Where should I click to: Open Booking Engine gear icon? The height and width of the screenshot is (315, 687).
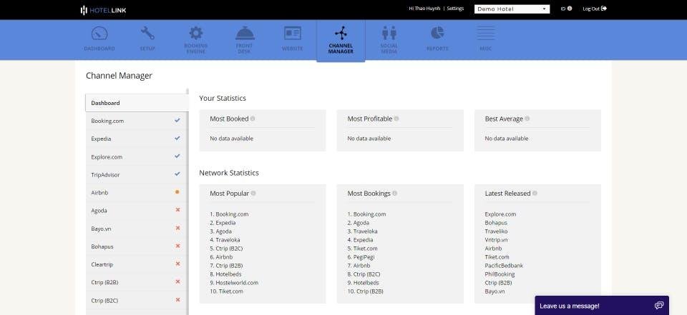tap(196, 34)
